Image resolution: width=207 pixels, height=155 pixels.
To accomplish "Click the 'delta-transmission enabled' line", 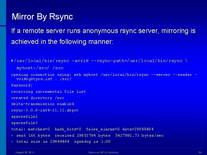I will coord(43,104).
